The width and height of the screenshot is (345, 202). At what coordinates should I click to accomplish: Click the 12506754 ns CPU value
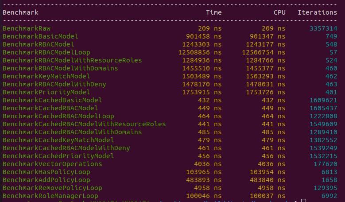[264, 52]
